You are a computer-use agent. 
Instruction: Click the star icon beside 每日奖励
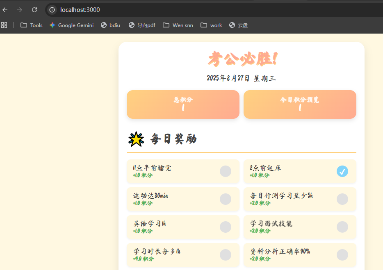point(136,139)
